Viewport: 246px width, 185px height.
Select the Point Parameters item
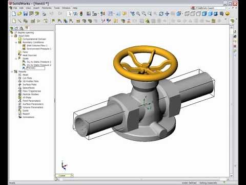[31, 101]
